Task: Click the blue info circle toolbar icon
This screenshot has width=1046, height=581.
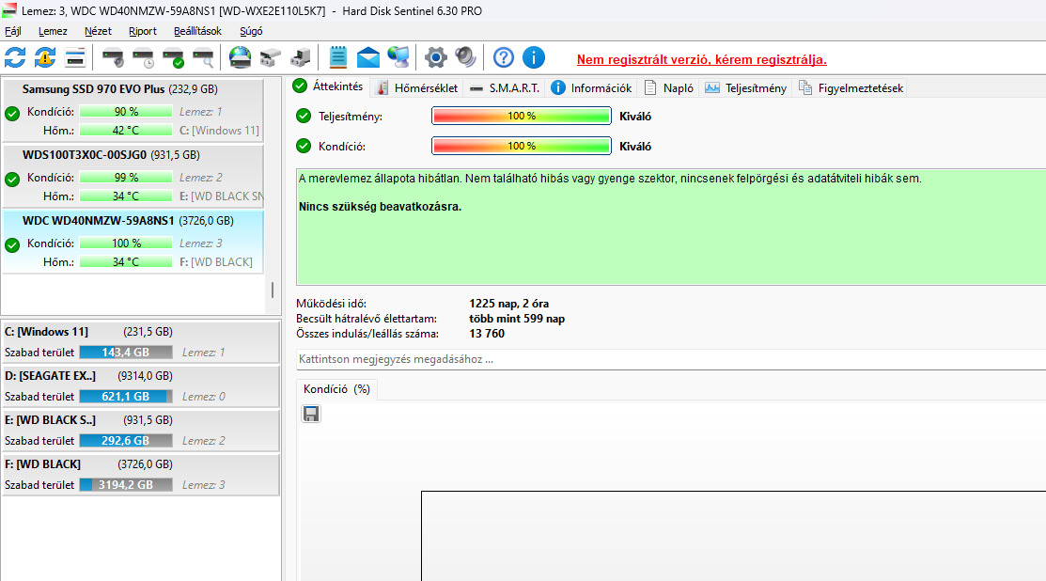Action: pyautogui.click(x=534, y=57)
